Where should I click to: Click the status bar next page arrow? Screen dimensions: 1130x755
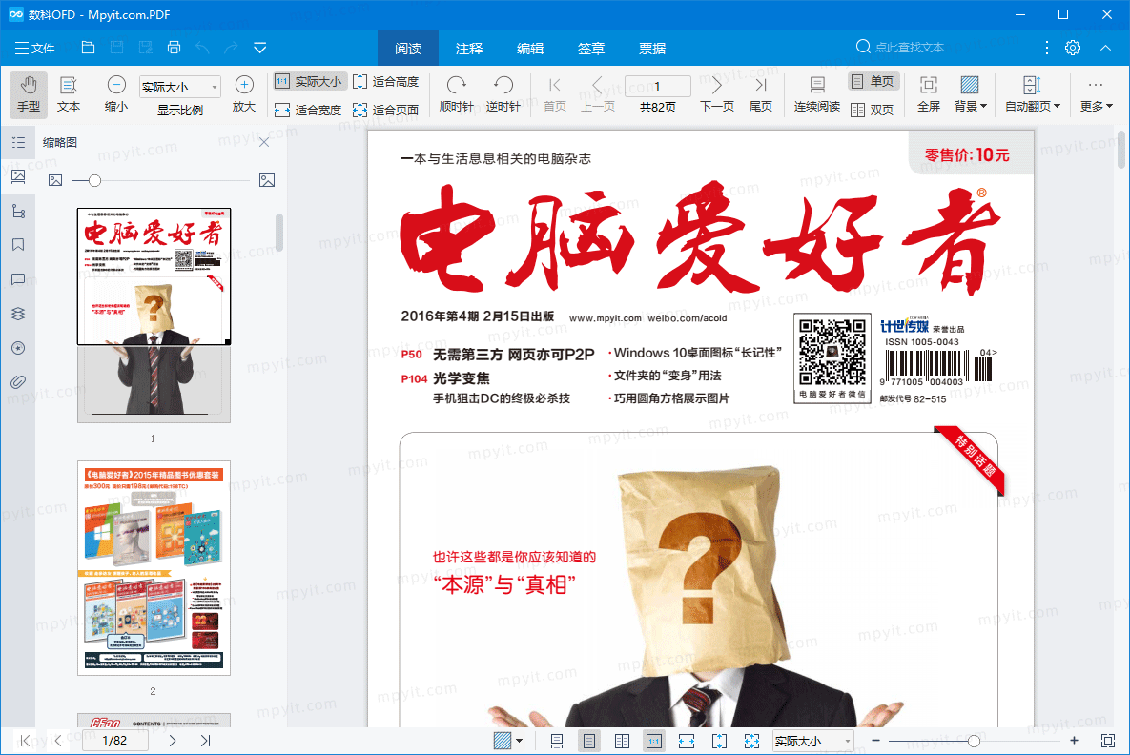(x=173, y=741)
